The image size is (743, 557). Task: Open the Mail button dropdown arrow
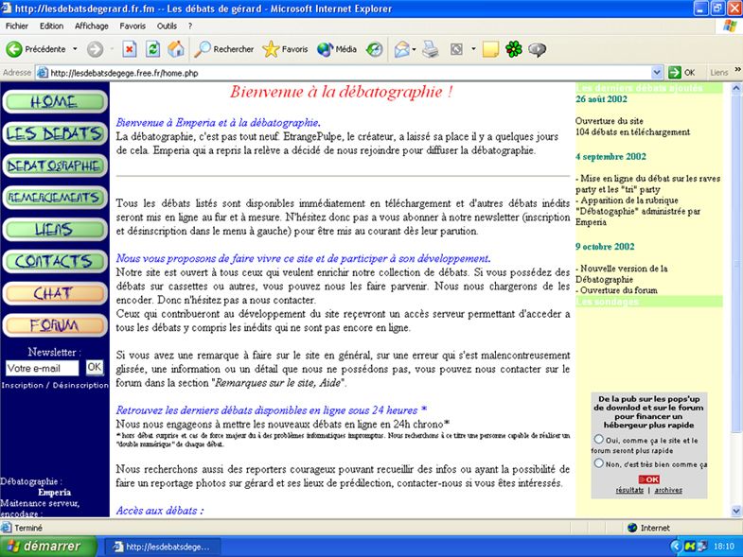pyautogui.click(x=415, y=49)
